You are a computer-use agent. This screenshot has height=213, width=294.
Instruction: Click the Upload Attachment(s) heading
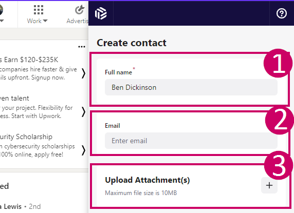[148, 180]
